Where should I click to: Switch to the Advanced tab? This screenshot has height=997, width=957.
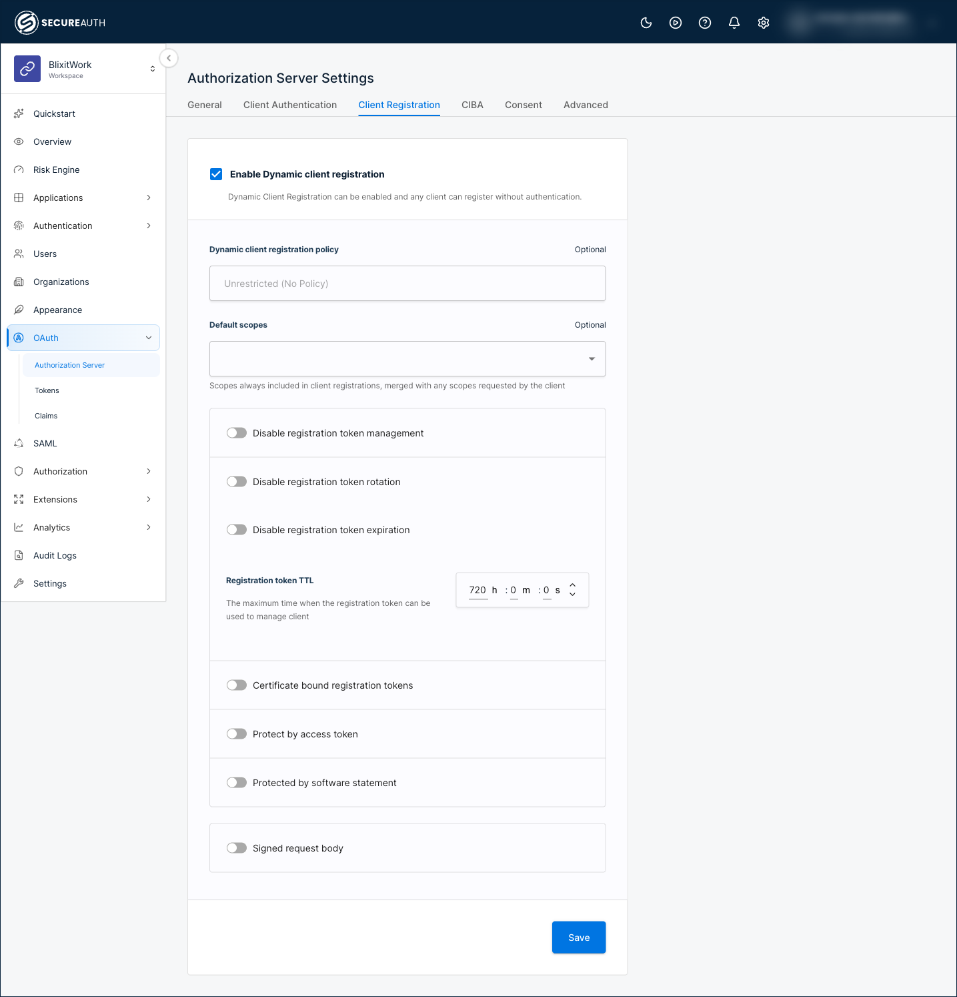click(x=586, y=105)
